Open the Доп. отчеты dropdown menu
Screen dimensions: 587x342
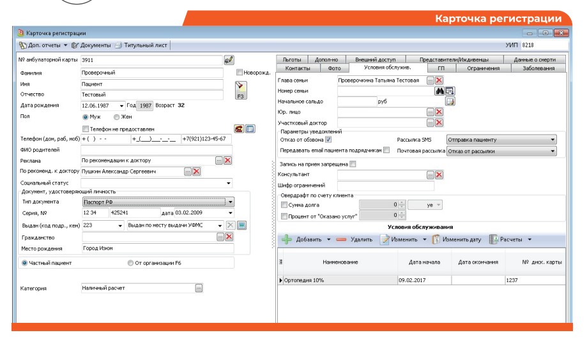(43, 45)
